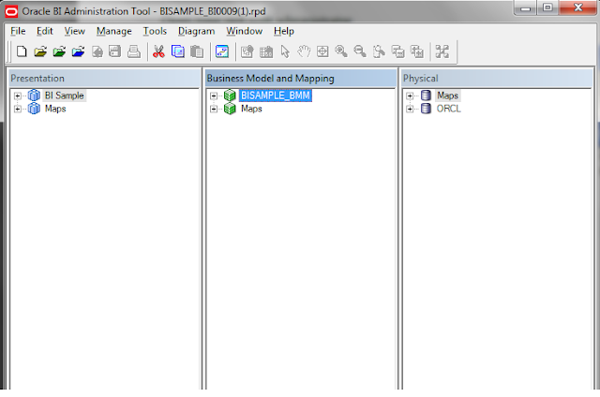The height and width of the screenshot is (397, 600).
Task: Select Maps in the Presentation tree
Action: tap(55, 109)
